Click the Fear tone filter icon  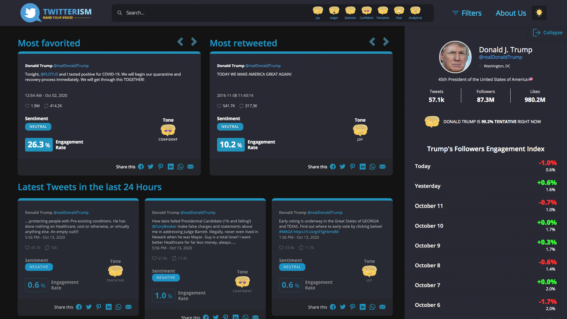[x=399, y=11]
